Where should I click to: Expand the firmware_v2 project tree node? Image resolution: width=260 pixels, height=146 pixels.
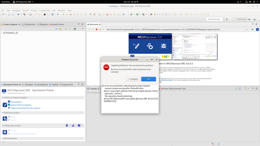tap(2, 33)
